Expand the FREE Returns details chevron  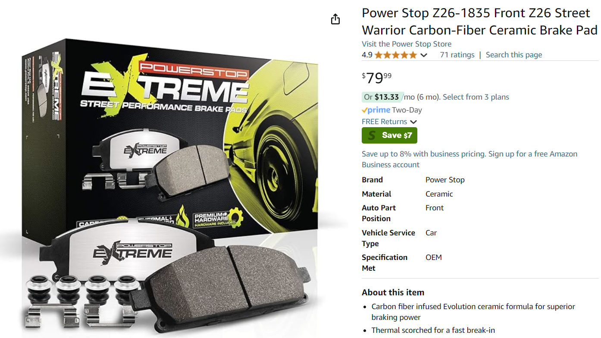pos(413,122)
